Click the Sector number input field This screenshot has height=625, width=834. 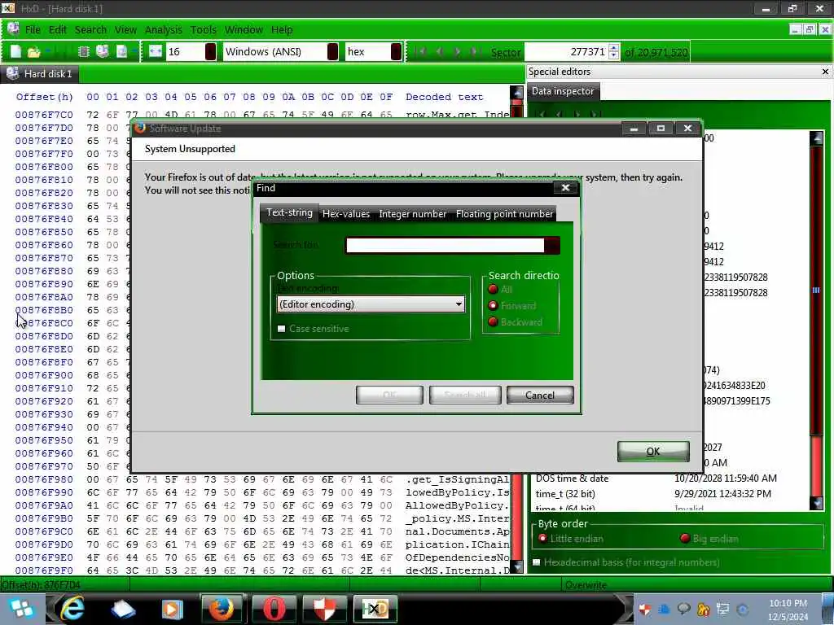pyautogui.click(x=566, y=51)
